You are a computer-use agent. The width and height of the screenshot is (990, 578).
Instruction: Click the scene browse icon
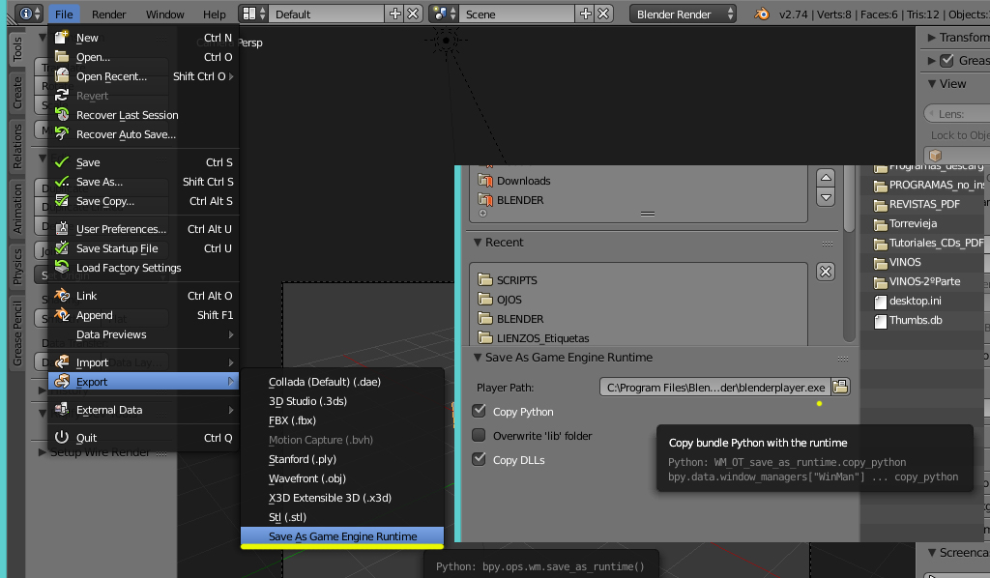(x=444, y=14)
